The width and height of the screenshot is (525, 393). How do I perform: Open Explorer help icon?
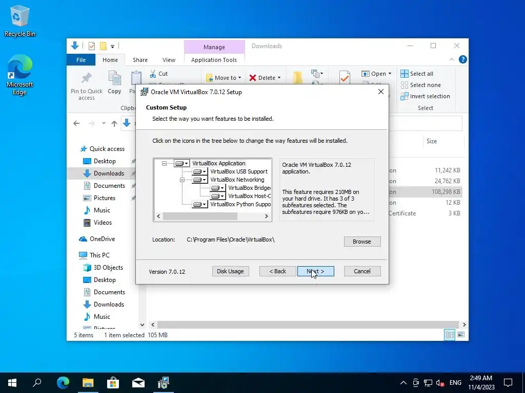[463, 59]
